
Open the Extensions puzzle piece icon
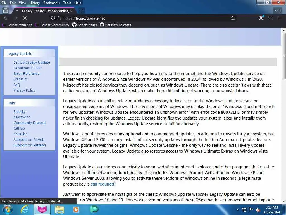pyautogui.click(x=270, y=18)
